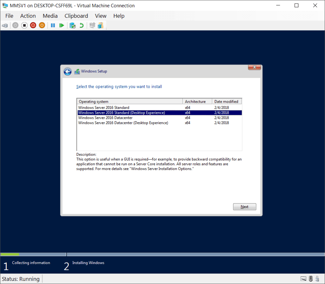The image size is (325, 284).
Task: Select Windows Server 2016 Standard (Desktop Experience)
Action: pos(159,113)
